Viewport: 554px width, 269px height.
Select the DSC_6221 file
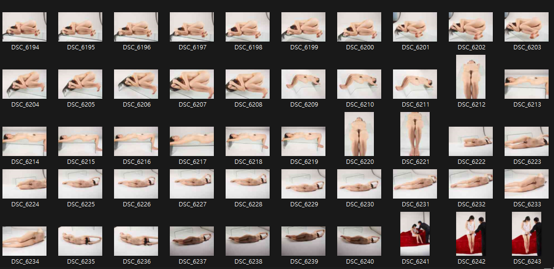(415, 134)
